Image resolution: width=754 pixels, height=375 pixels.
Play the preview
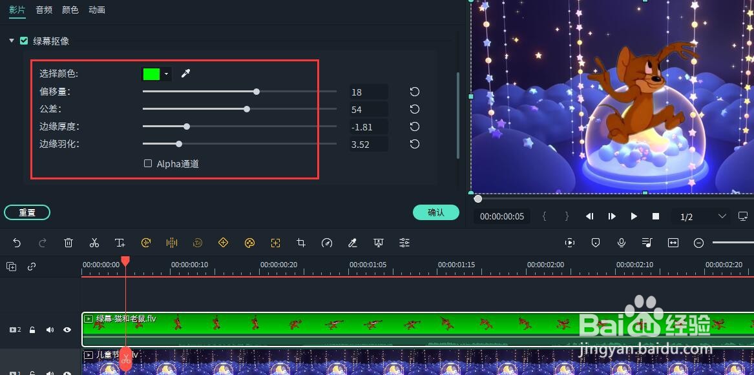click(x=634, y=217)
